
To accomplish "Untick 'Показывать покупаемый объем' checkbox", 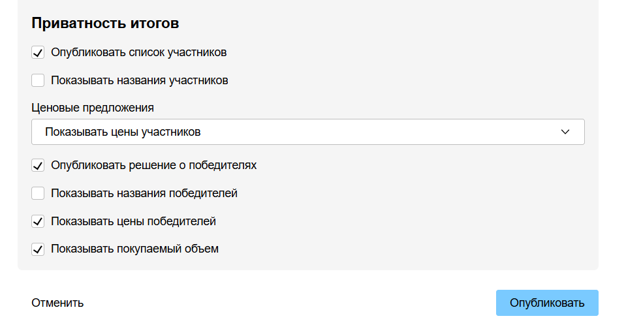I will tap(38, 249).
